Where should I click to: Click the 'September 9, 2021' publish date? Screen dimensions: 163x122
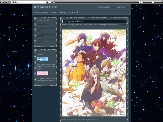pyautogui.click(x=91, y=25)
